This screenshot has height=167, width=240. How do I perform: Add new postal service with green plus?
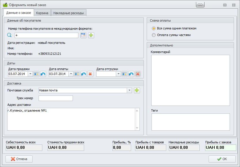coord(137,90)
